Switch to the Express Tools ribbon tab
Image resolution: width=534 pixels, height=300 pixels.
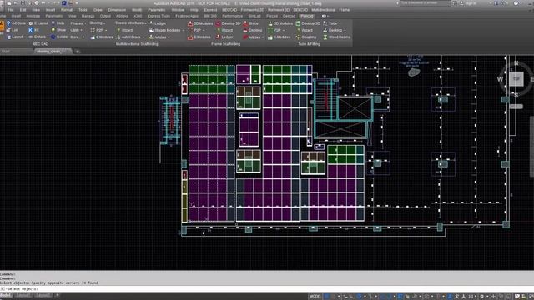(159, 16)
